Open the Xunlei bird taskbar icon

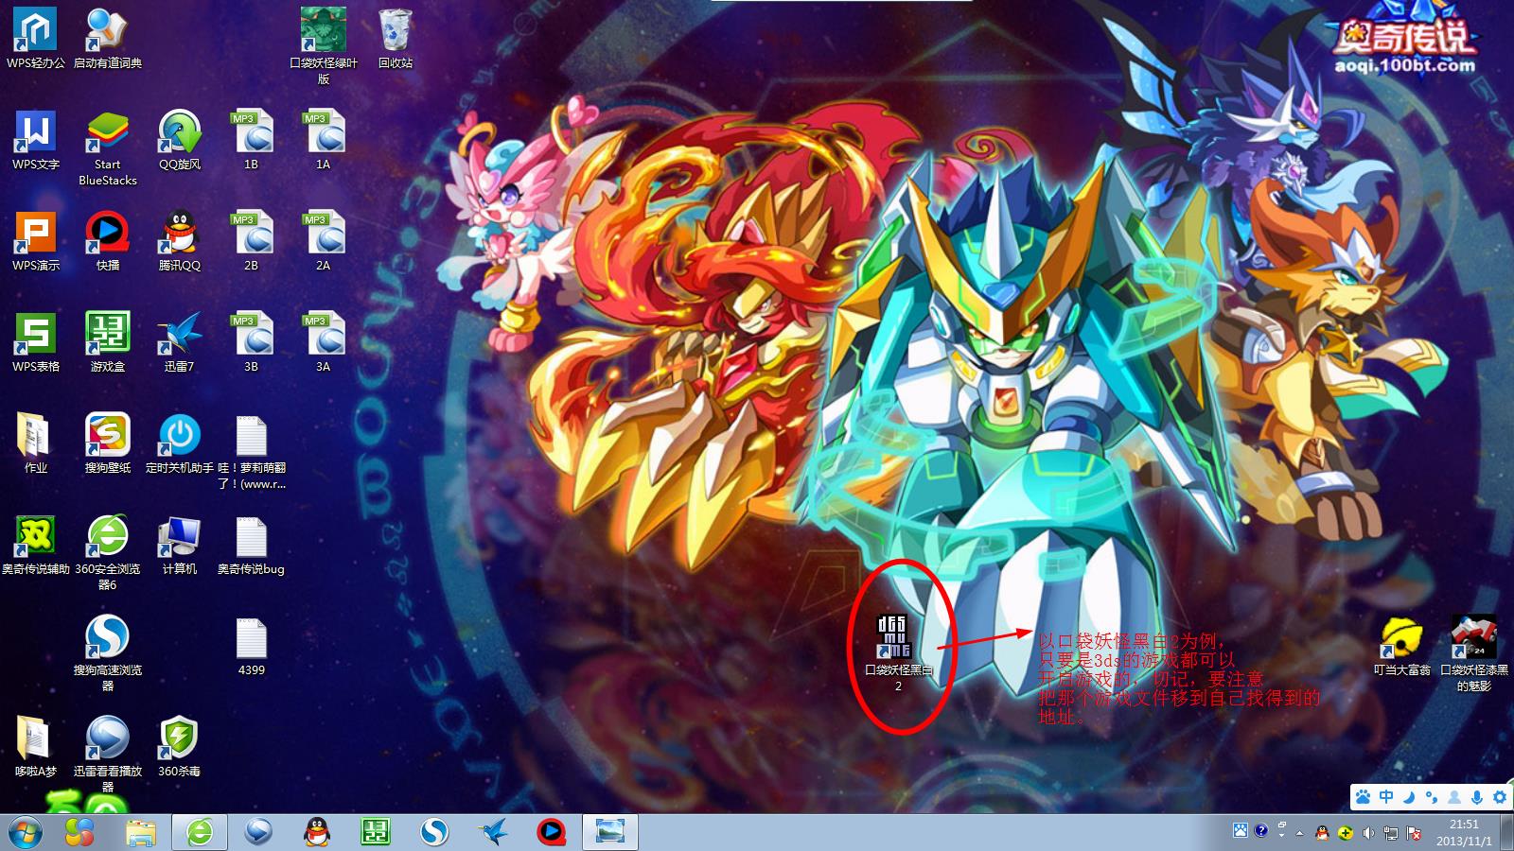493,832
